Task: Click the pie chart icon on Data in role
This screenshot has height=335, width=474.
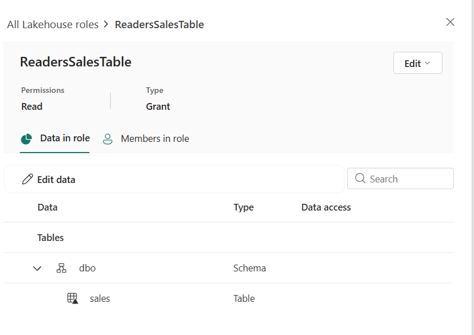Action: coord(26,139)
